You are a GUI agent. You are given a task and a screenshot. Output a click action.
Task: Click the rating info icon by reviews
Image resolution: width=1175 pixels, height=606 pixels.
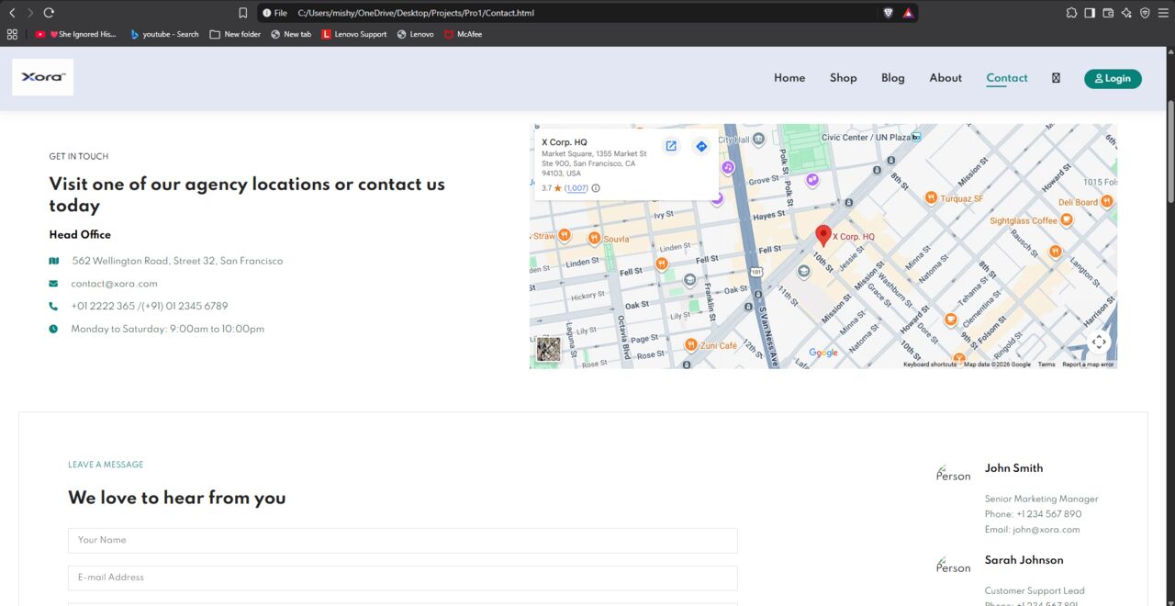pos(596,188)
